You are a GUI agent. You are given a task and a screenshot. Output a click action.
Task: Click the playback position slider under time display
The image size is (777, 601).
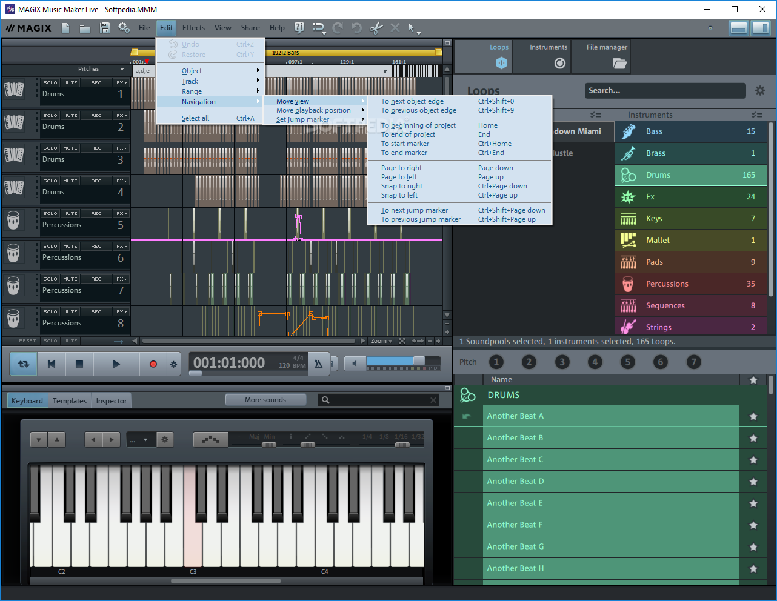coord(195,374)
